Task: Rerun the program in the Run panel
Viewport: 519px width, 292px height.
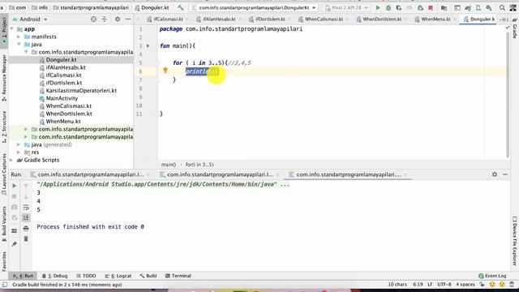Action: coord(15,186)
